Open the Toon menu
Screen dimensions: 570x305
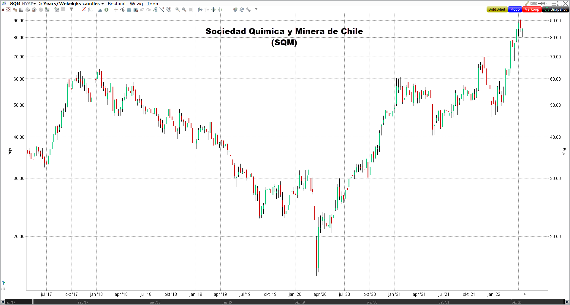coord(152,4)
